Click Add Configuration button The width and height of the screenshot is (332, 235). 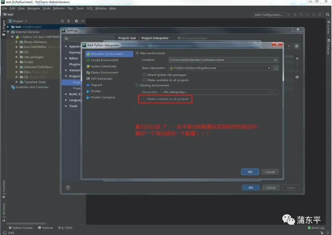click(269, 15)
